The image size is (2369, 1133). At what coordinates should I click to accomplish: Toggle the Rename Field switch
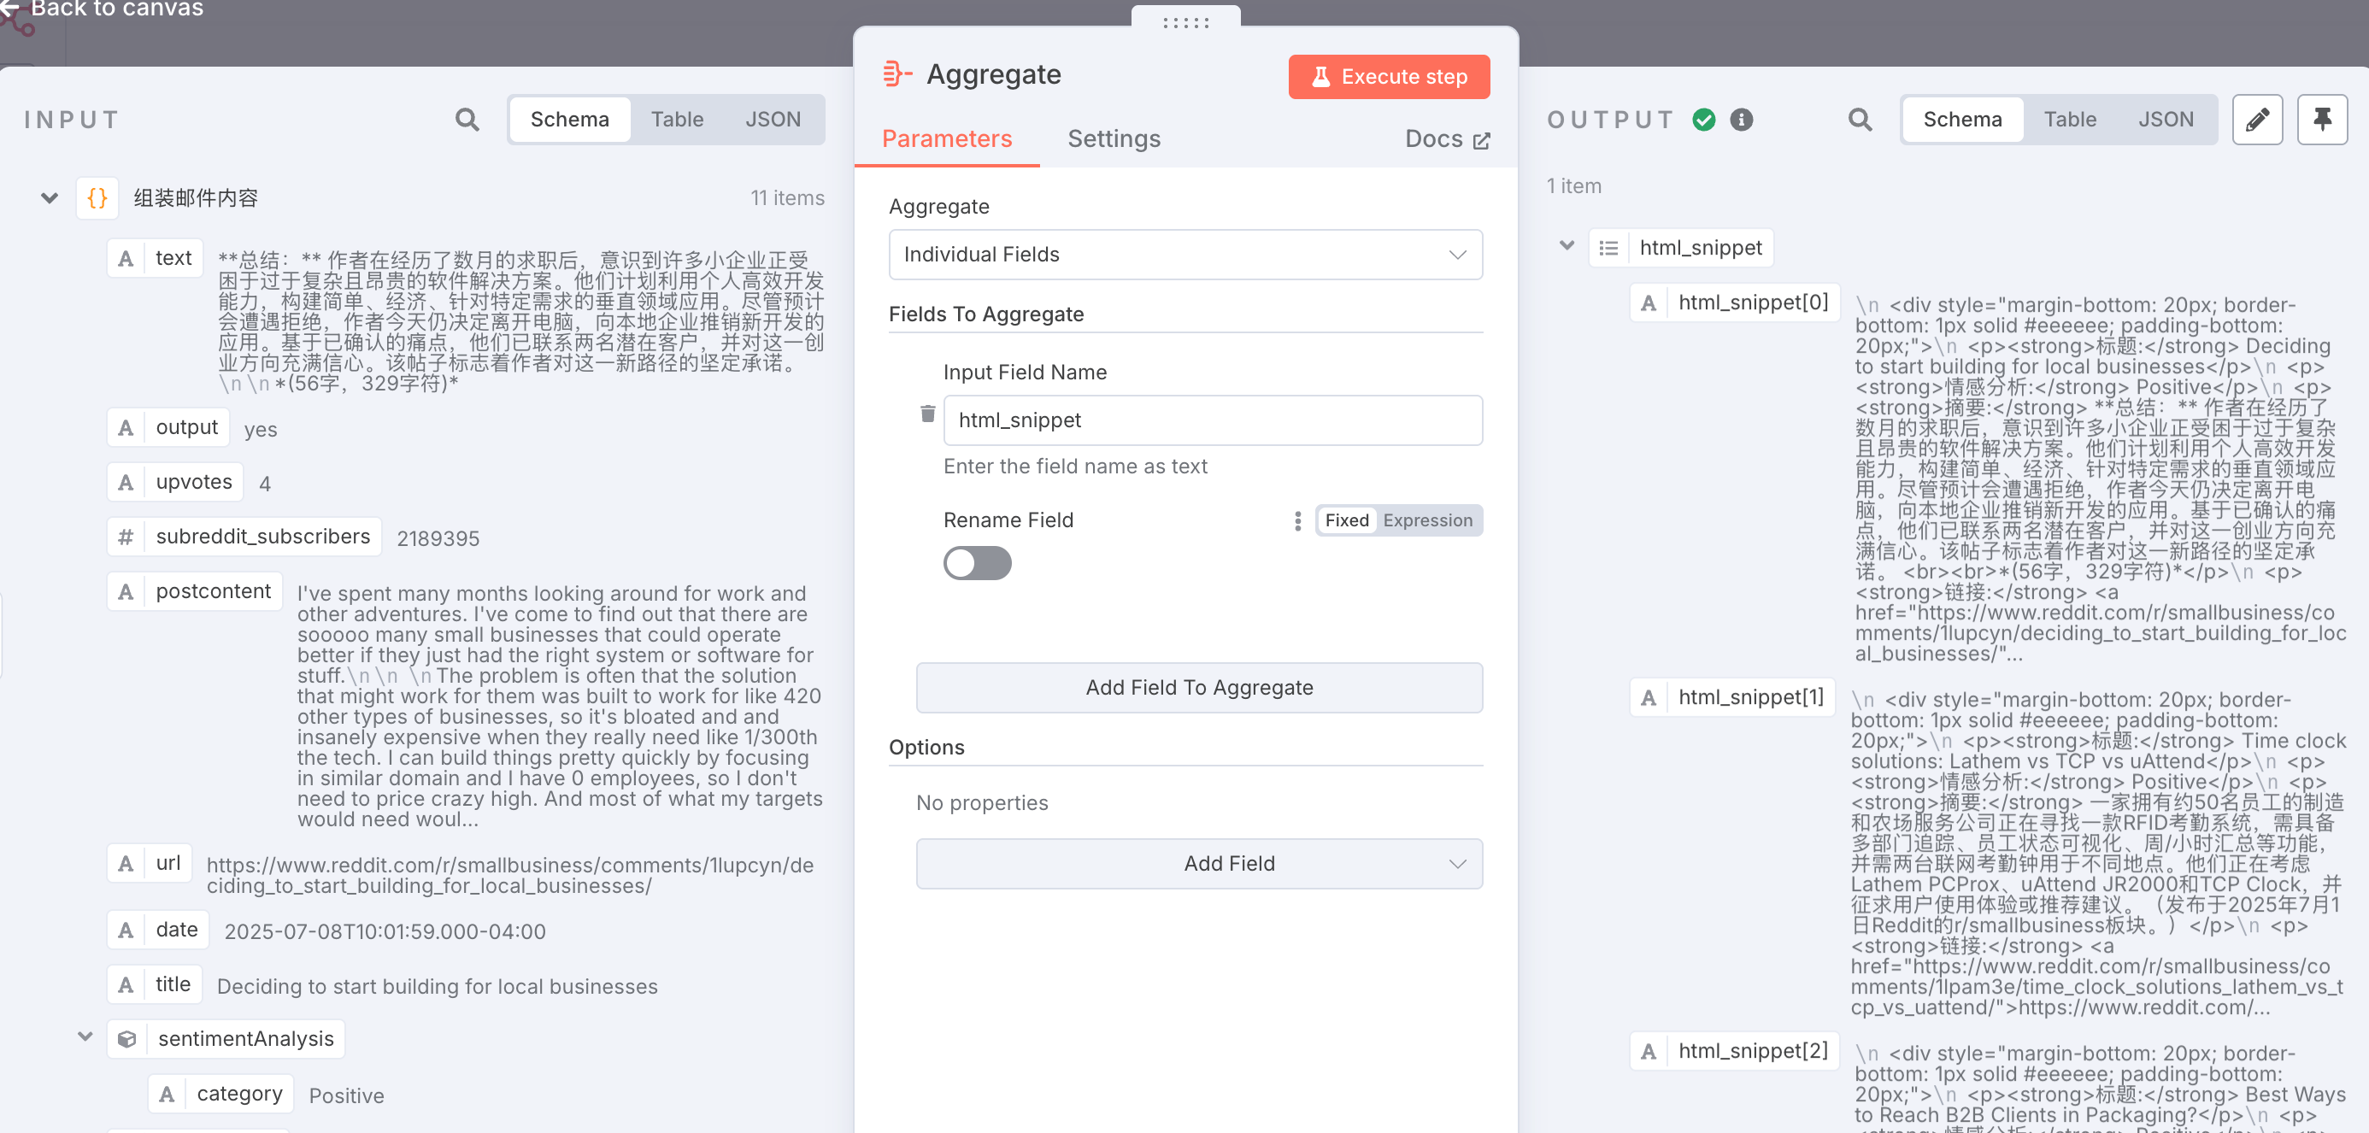(977, 563)
